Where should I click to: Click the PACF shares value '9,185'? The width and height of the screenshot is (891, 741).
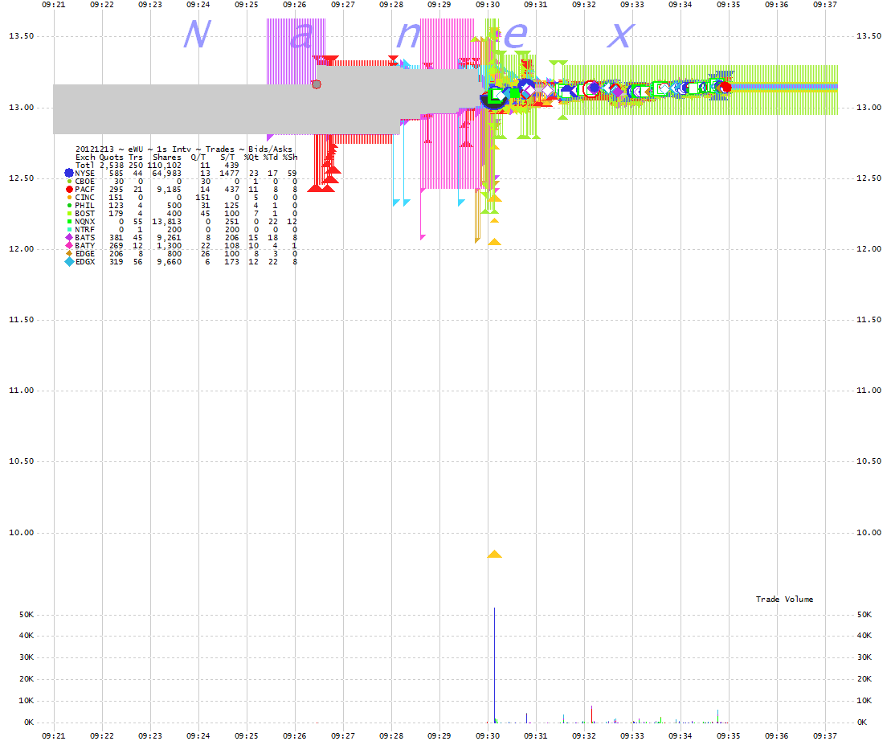pos(170,189)
